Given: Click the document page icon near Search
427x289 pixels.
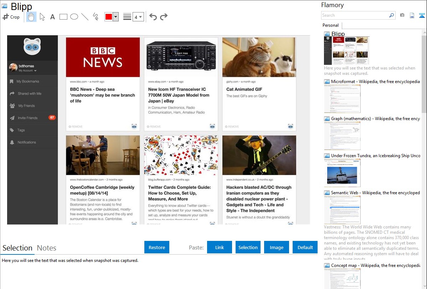Looking at the screenshot, I should click(412, 15).
